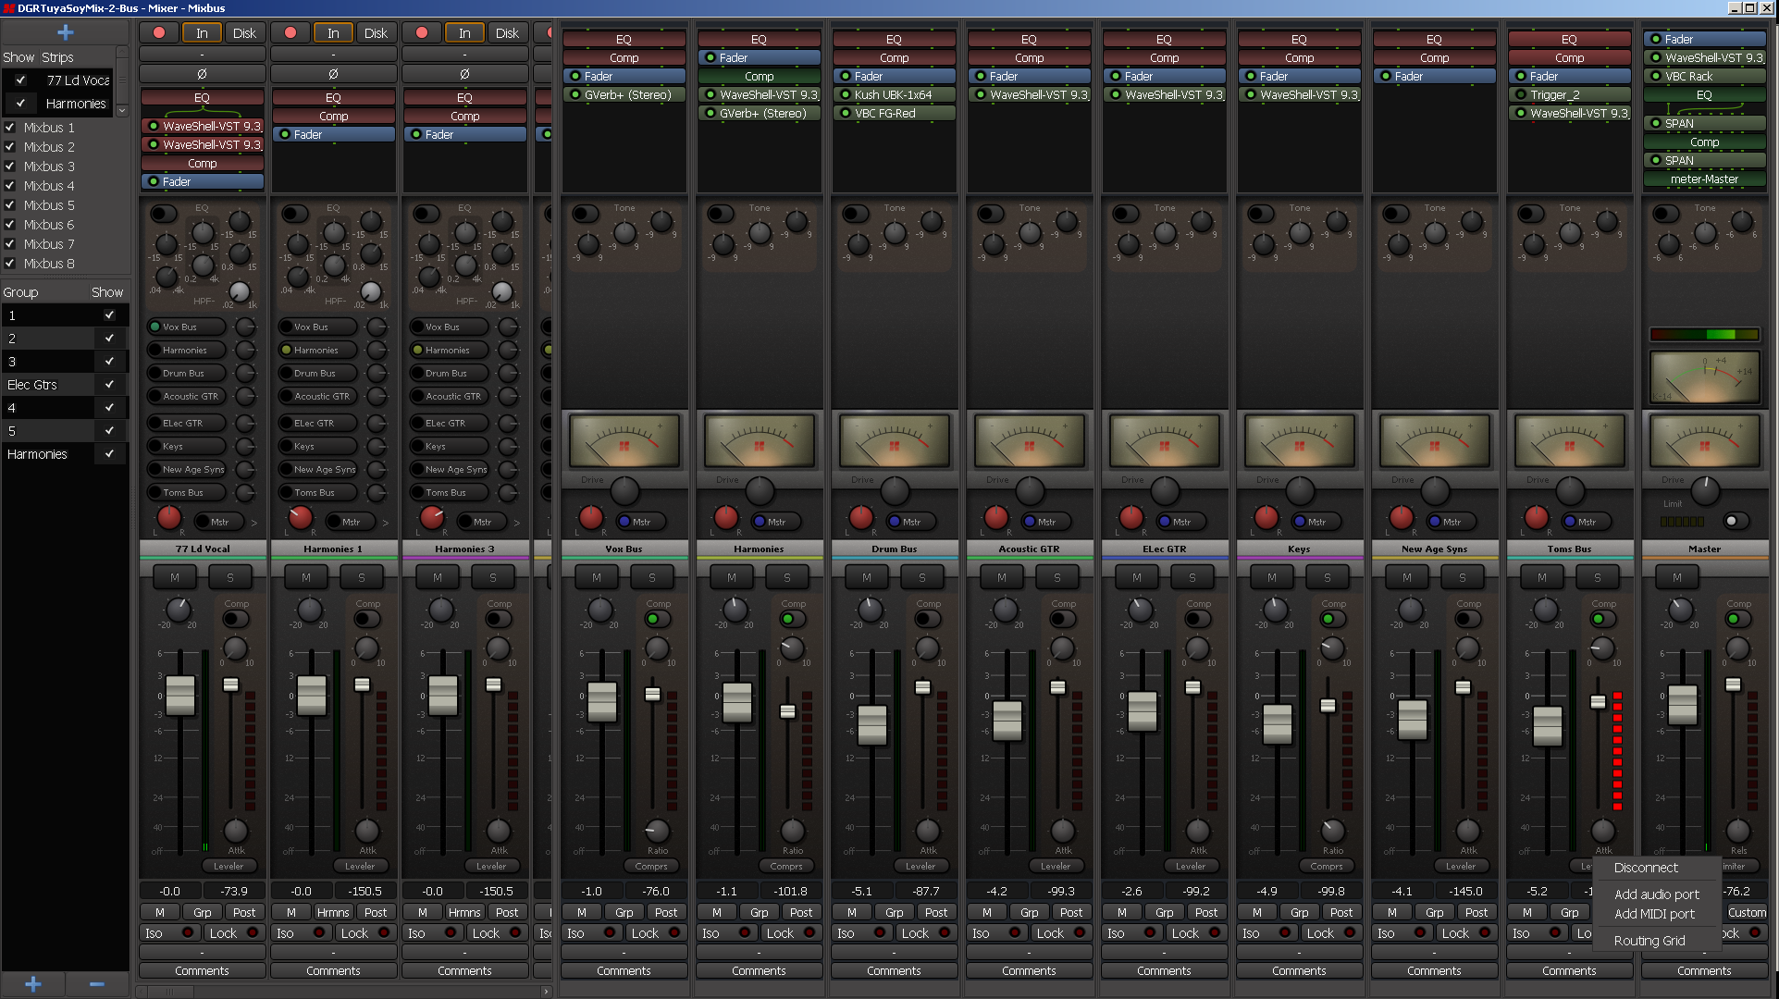
Task: Arm record on 77 Ld Vocal strip
Action: 159,32
